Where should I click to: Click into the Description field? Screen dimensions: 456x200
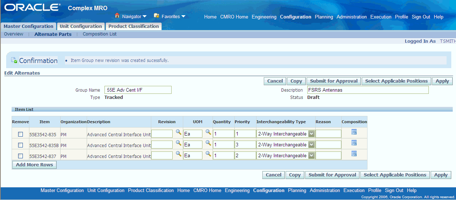click(x=368, y=90)
